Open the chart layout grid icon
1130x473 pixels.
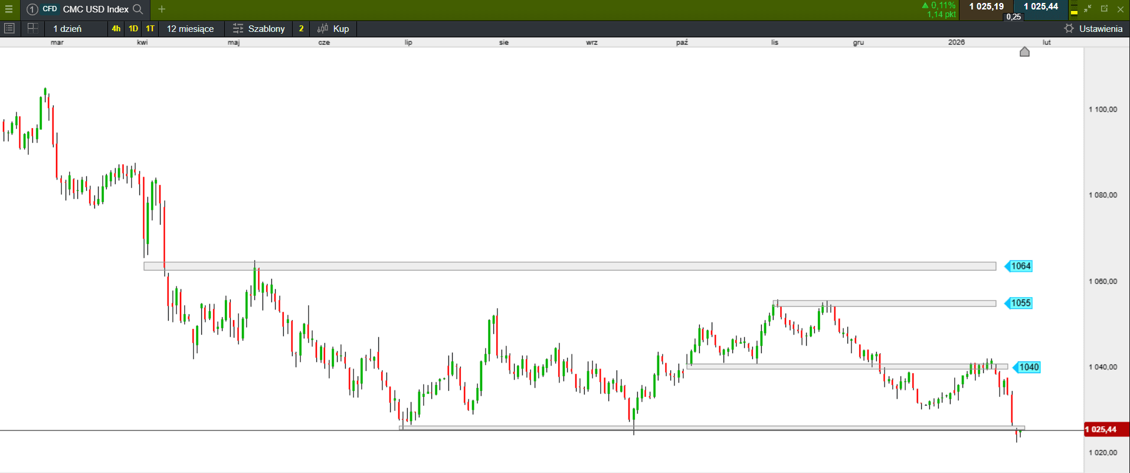click(32, 28)
